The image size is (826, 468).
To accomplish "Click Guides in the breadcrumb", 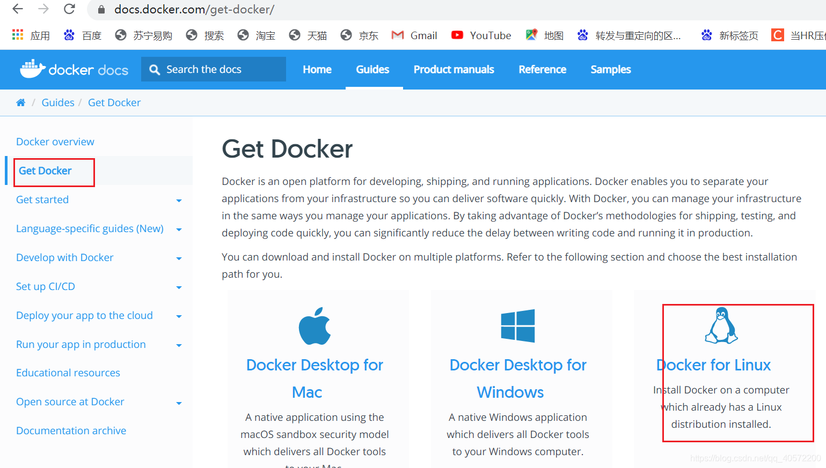I will coord(58,102).
